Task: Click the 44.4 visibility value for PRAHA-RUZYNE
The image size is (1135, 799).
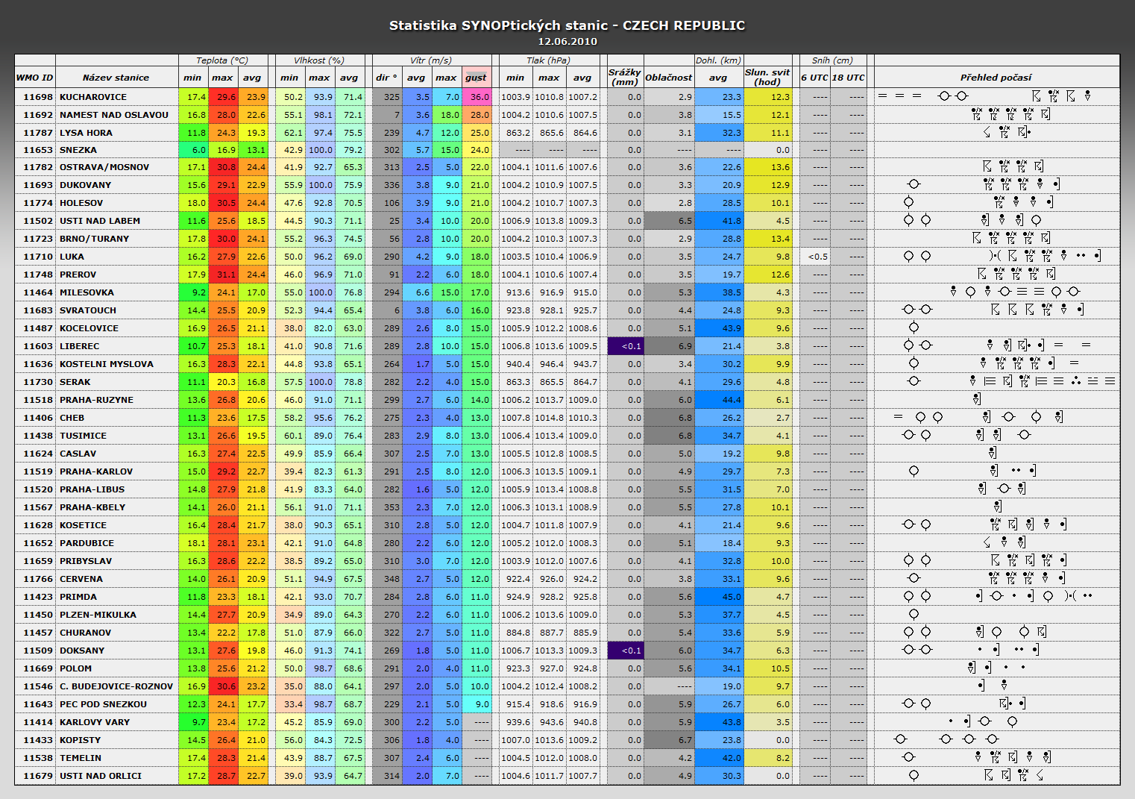Action: point(719,400)
